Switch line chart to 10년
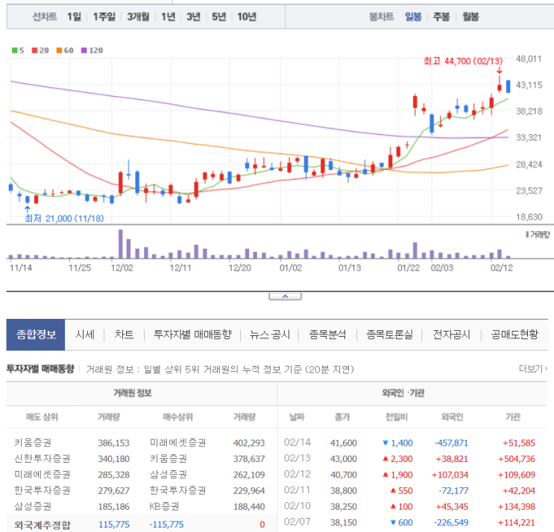Screen dimensions: 554x532 [x=247, y=16]
